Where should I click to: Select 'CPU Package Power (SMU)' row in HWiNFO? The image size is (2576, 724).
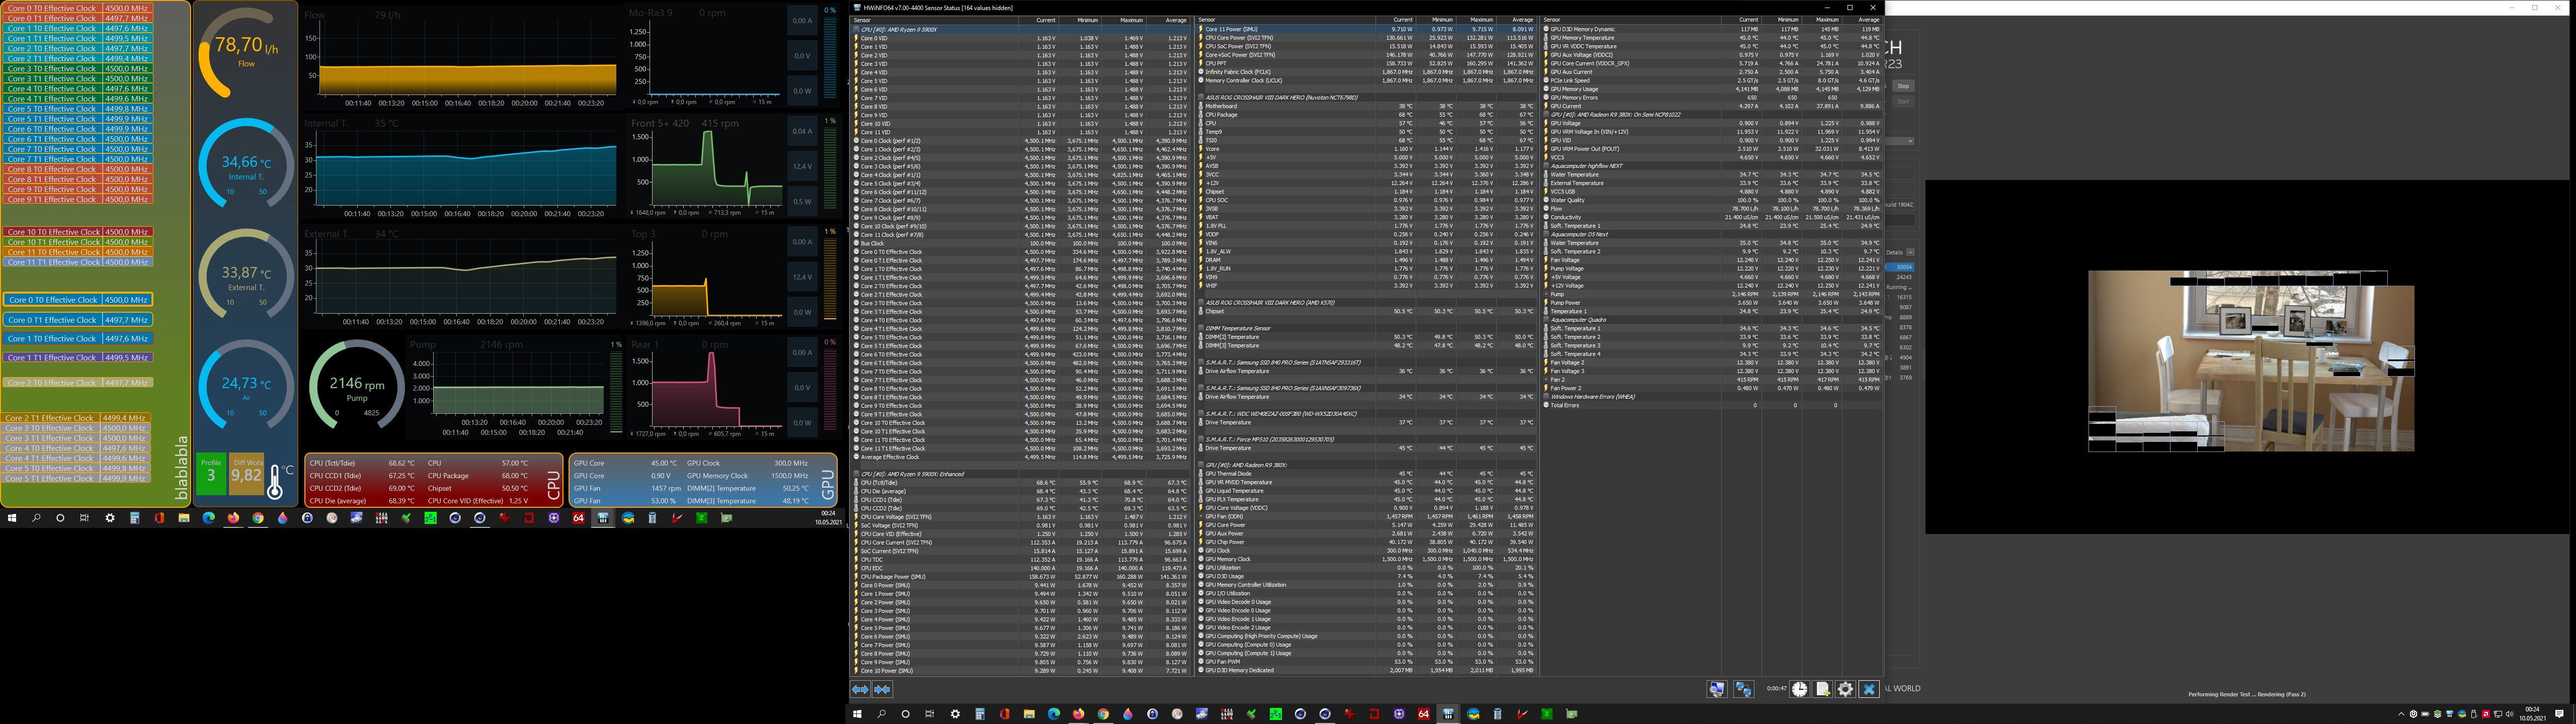point(1022,577)
